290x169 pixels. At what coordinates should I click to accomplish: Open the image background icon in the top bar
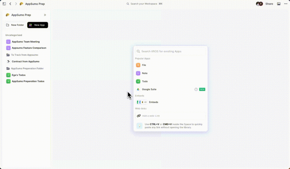278,4
